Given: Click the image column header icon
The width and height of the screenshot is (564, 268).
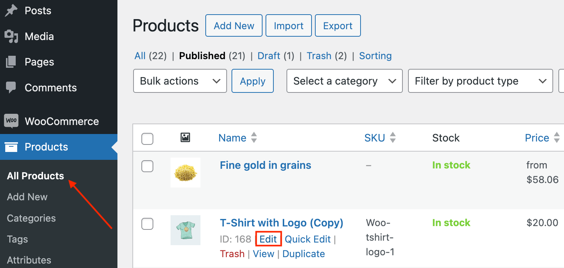Looking at the screenshot, I should coord(185,138).
